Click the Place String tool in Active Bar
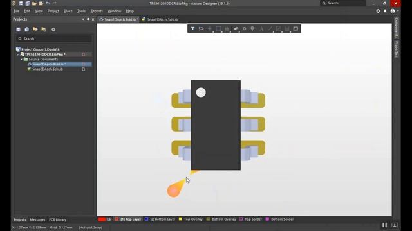The height and width of the screenshot is (231, 412). pos(261,28)
